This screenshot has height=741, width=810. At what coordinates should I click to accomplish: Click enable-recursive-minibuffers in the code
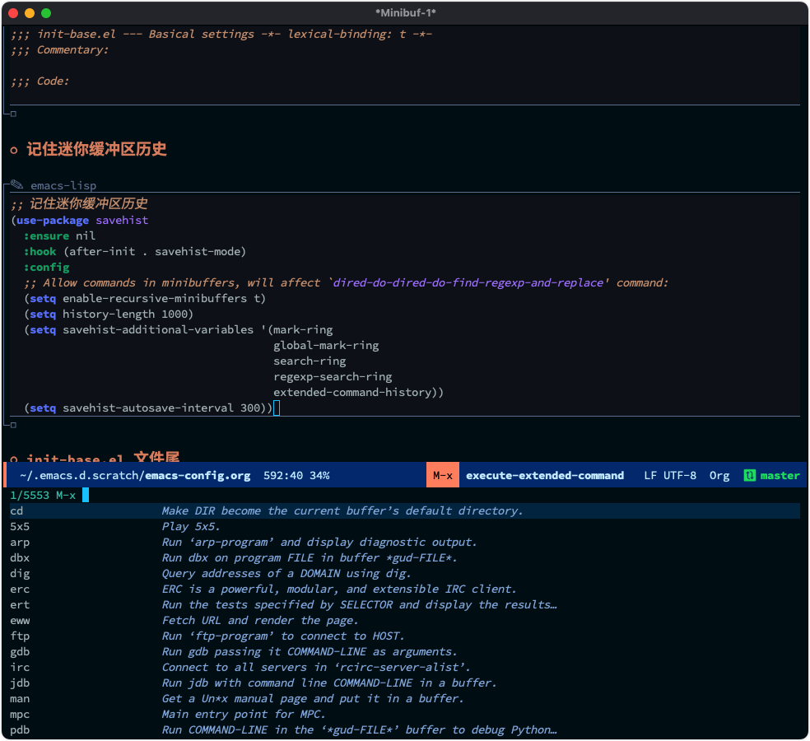pos(155,299)
